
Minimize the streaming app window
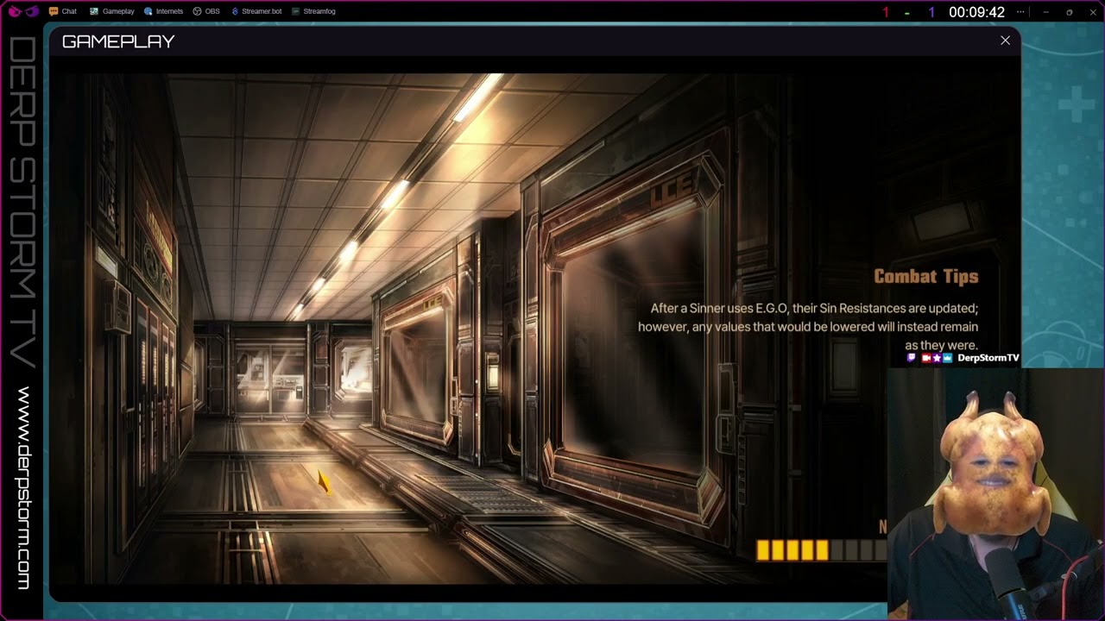pyautogui.click(x=1045, y=12)
